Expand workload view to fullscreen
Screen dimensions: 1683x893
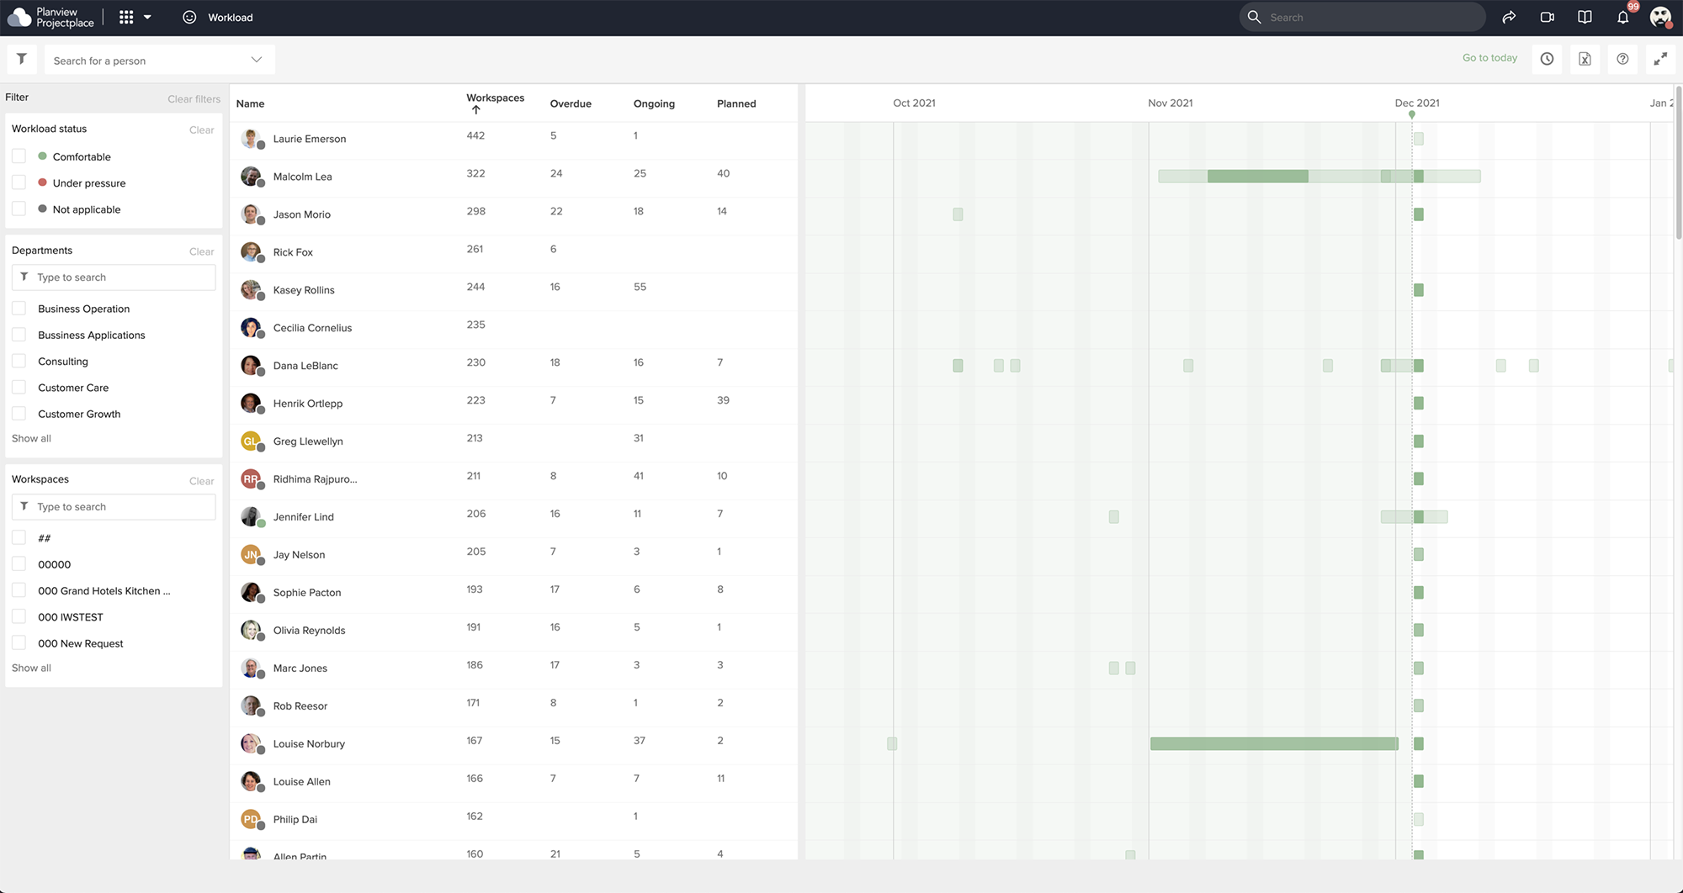[1660, 59]
